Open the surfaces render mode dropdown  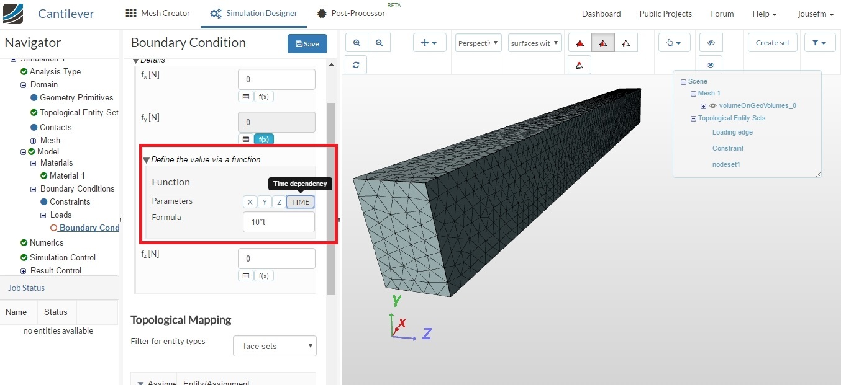point(535,43)
